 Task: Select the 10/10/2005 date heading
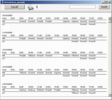tap(7, 15)
